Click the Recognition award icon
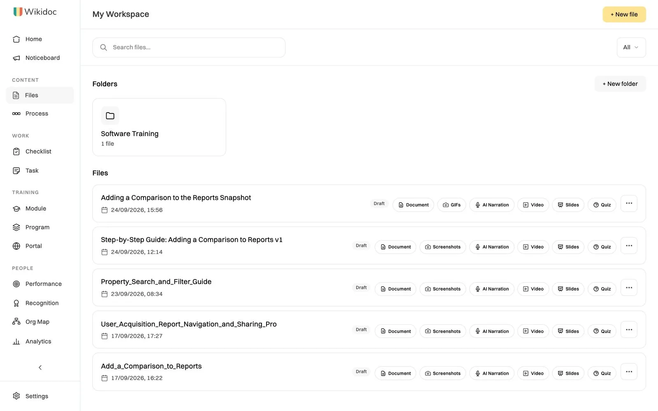This screenshot has height=411, width=658. coord(16,303)
